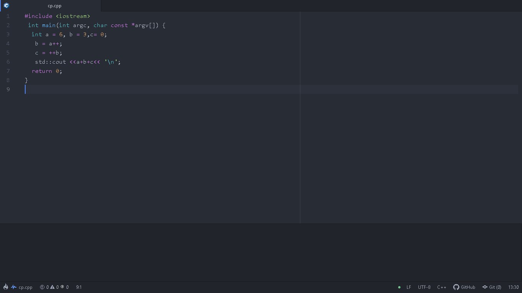This screenshot has width=522, height=293.
Task: Change the LF line ending selector
Action: (x=409, y=287)
